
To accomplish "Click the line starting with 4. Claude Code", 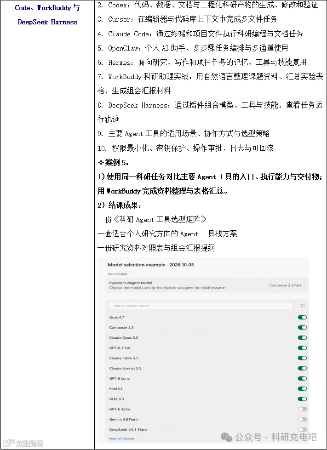I will click(201, 34).
